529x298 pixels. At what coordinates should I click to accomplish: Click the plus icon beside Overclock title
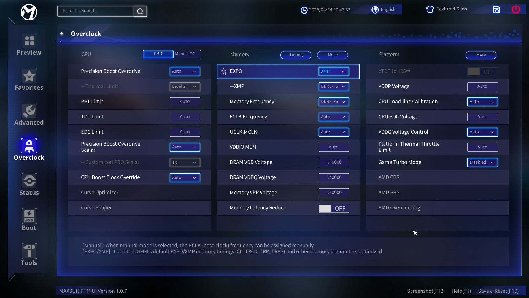pos(62,34)
